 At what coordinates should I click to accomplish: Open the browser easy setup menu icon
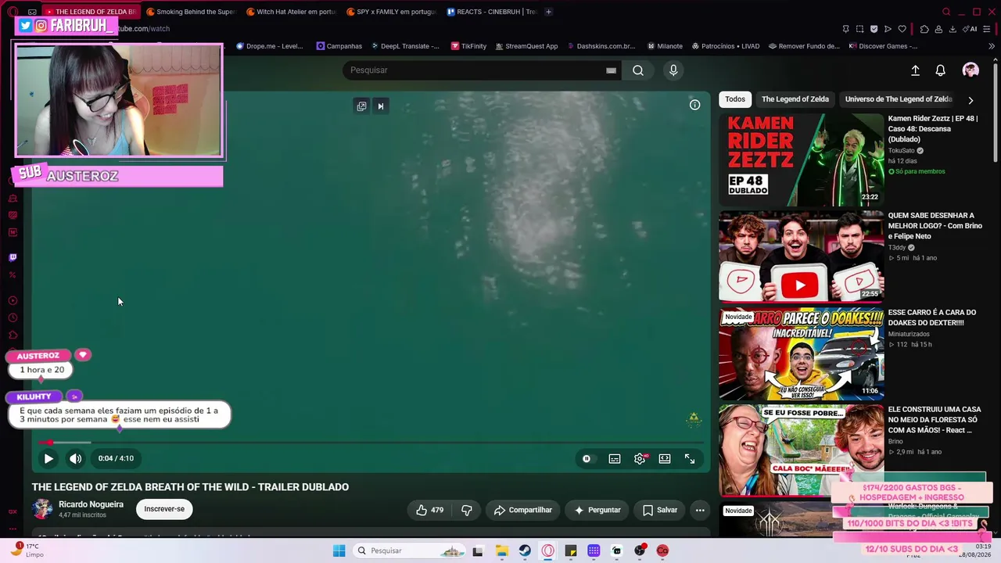point(987,29)
